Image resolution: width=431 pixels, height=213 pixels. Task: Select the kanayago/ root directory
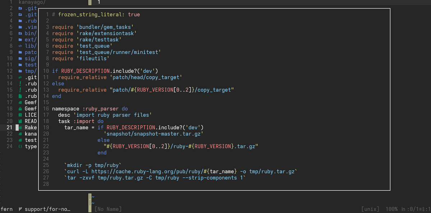point(32,2)
